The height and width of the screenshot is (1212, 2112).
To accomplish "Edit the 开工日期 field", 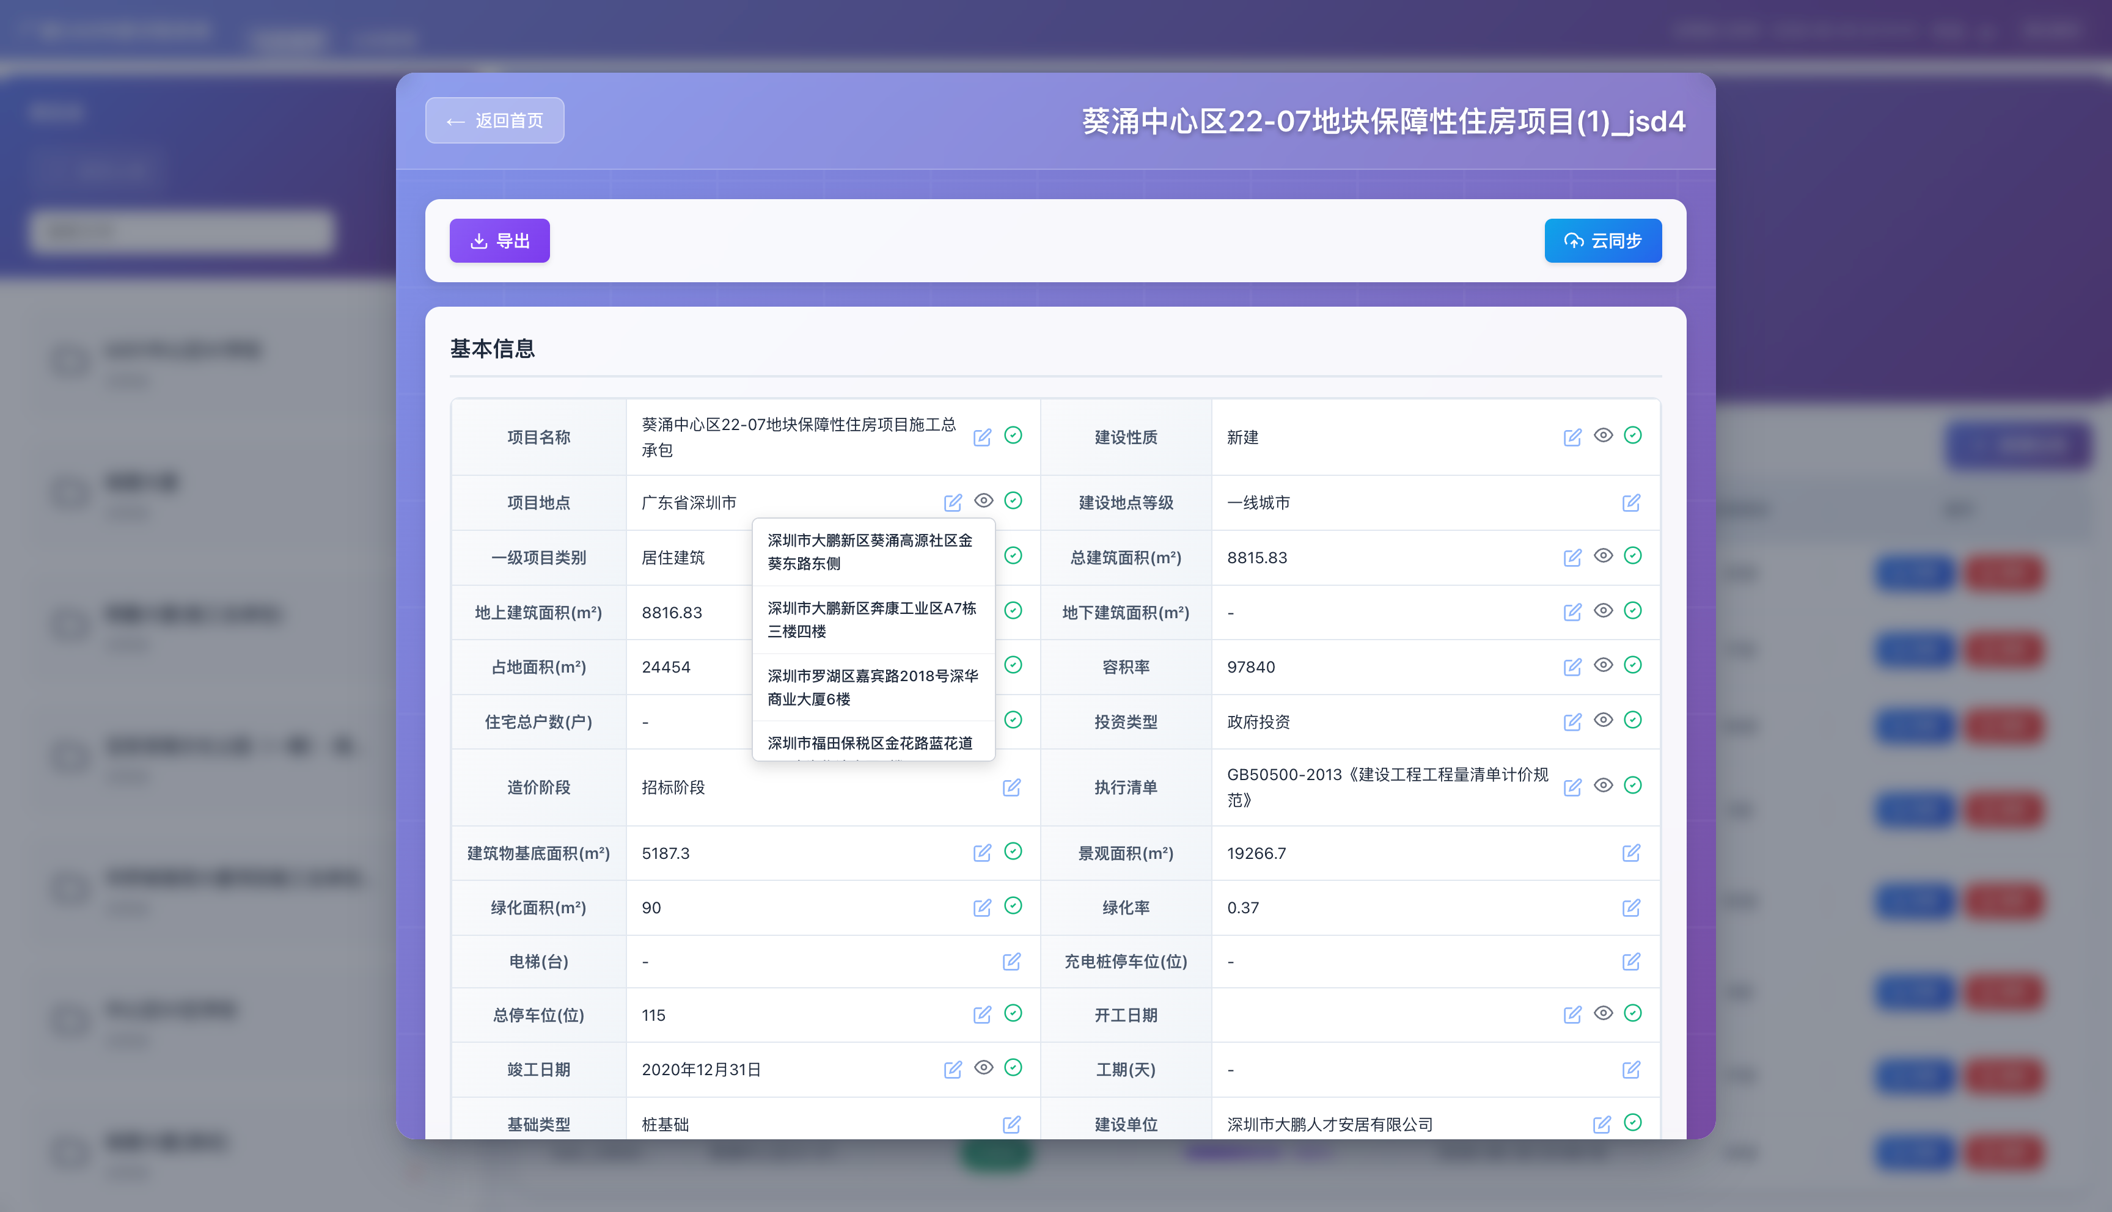I will 1572,1015.
